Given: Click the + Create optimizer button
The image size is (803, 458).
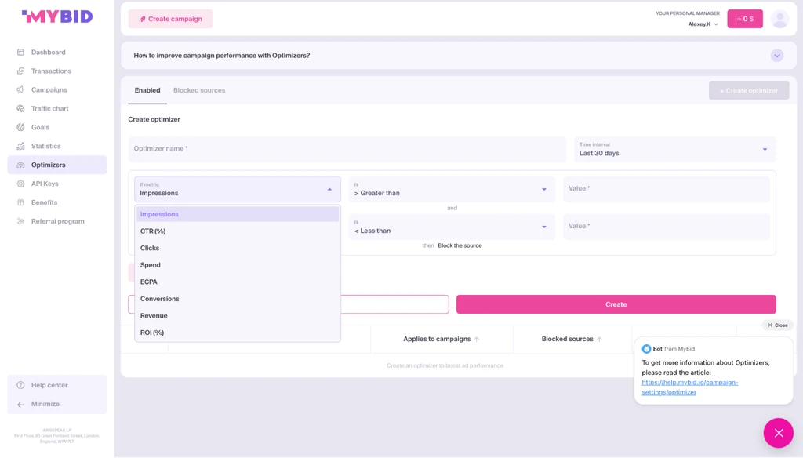Looking at the screenshot, I should 749,91.
